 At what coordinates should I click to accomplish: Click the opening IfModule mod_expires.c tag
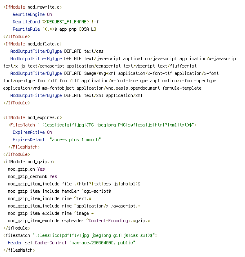coord(33,117)
